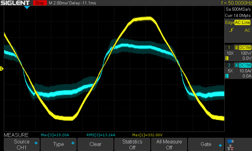Click the trigger coupling AC label
The height and width of the screenshot is (151, 252).
247,30
